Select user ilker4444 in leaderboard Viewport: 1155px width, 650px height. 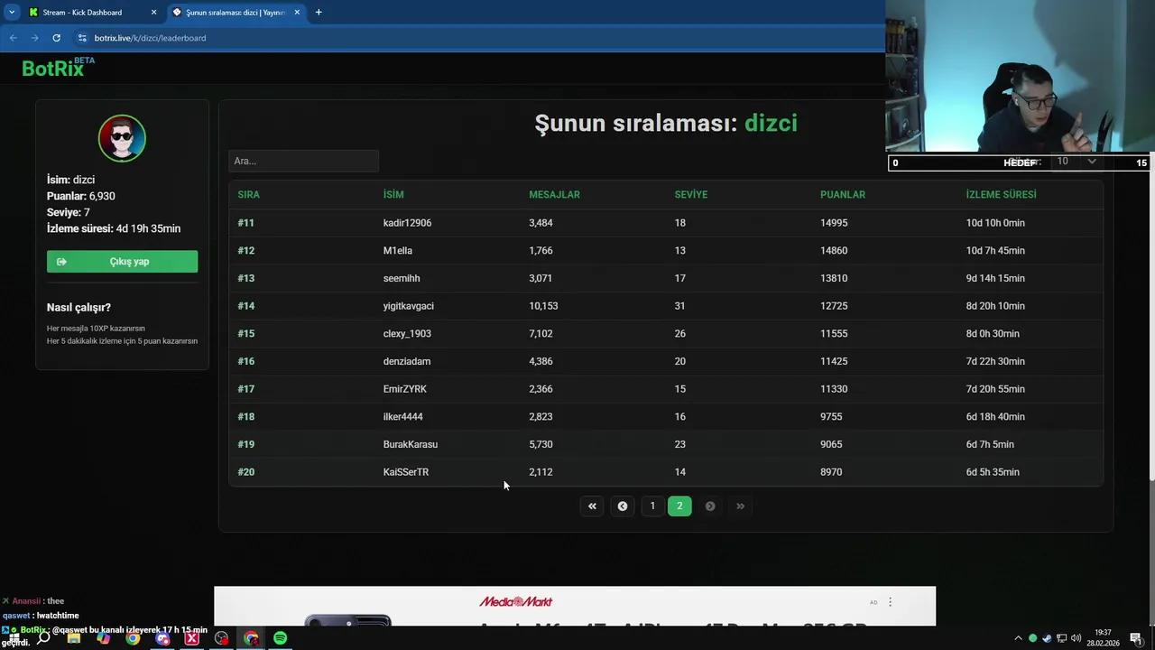tap(403, 417)
